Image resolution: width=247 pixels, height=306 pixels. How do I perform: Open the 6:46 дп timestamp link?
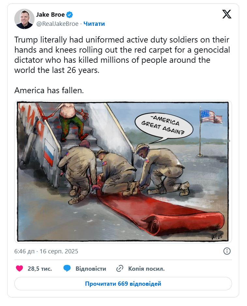pos(46,251)
